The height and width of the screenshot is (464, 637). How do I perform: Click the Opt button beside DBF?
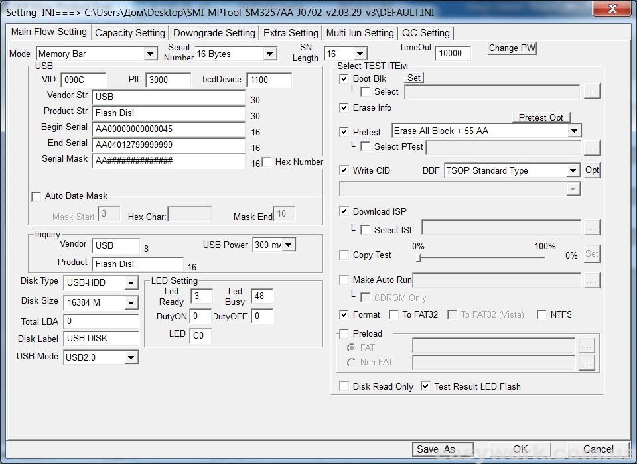592,170
